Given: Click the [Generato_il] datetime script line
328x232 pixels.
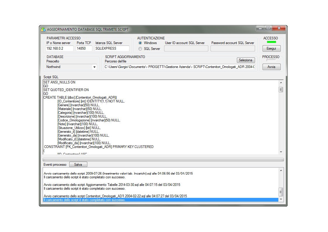Looking at the screenshot, I should [79, 132].
